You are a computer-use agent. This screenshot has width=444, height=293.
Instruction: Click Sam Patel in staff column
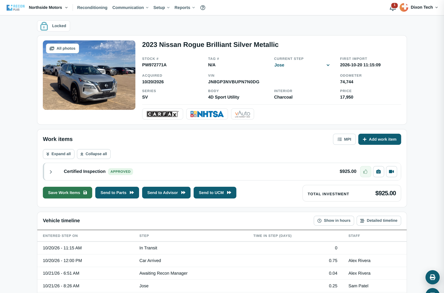(358, 286)
